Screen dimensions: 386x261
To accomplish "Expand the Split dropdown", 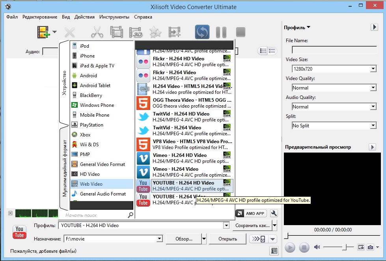I will click(373, 126).
